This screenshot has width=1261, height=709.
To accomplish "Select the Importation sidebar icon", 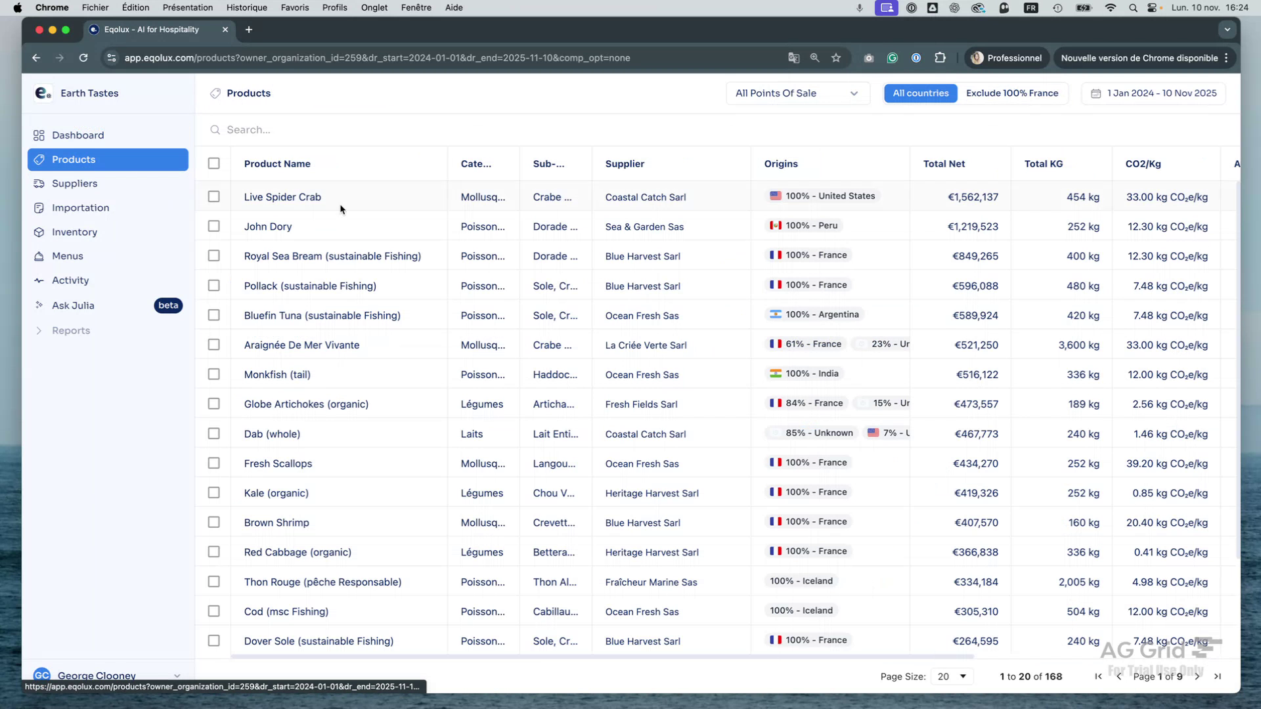I will pyautogui.click(x=39, y=207).
